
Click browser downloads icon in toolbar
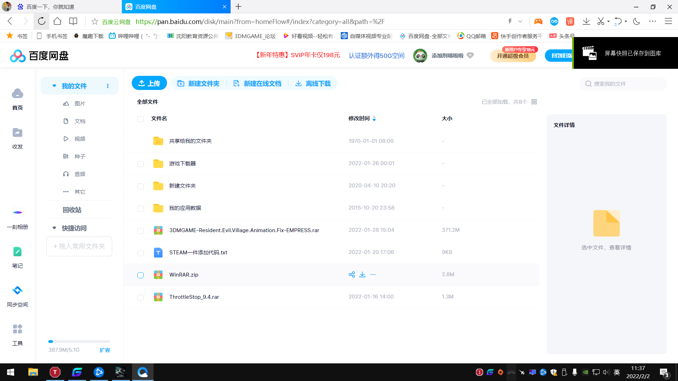pos(586,22)
